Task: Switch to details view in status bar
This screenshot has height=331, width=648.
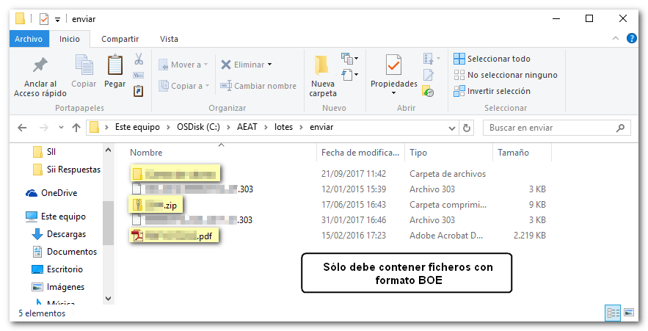Action: click(x=612, y=313)
